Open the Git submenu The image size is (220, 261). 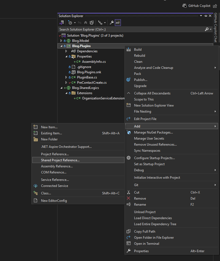[x=172, y=185]
